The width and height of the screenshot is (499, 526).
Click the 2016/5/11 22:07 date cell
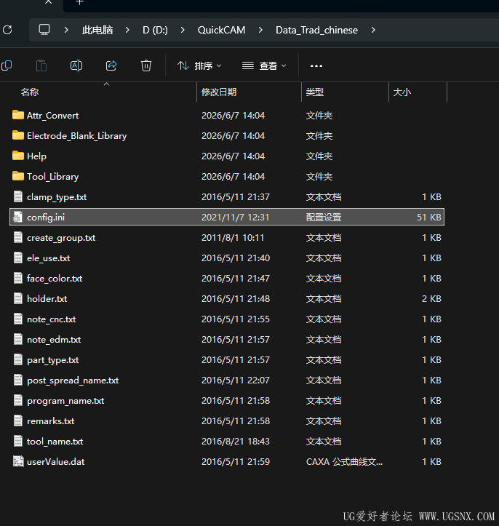coord(236,380)
